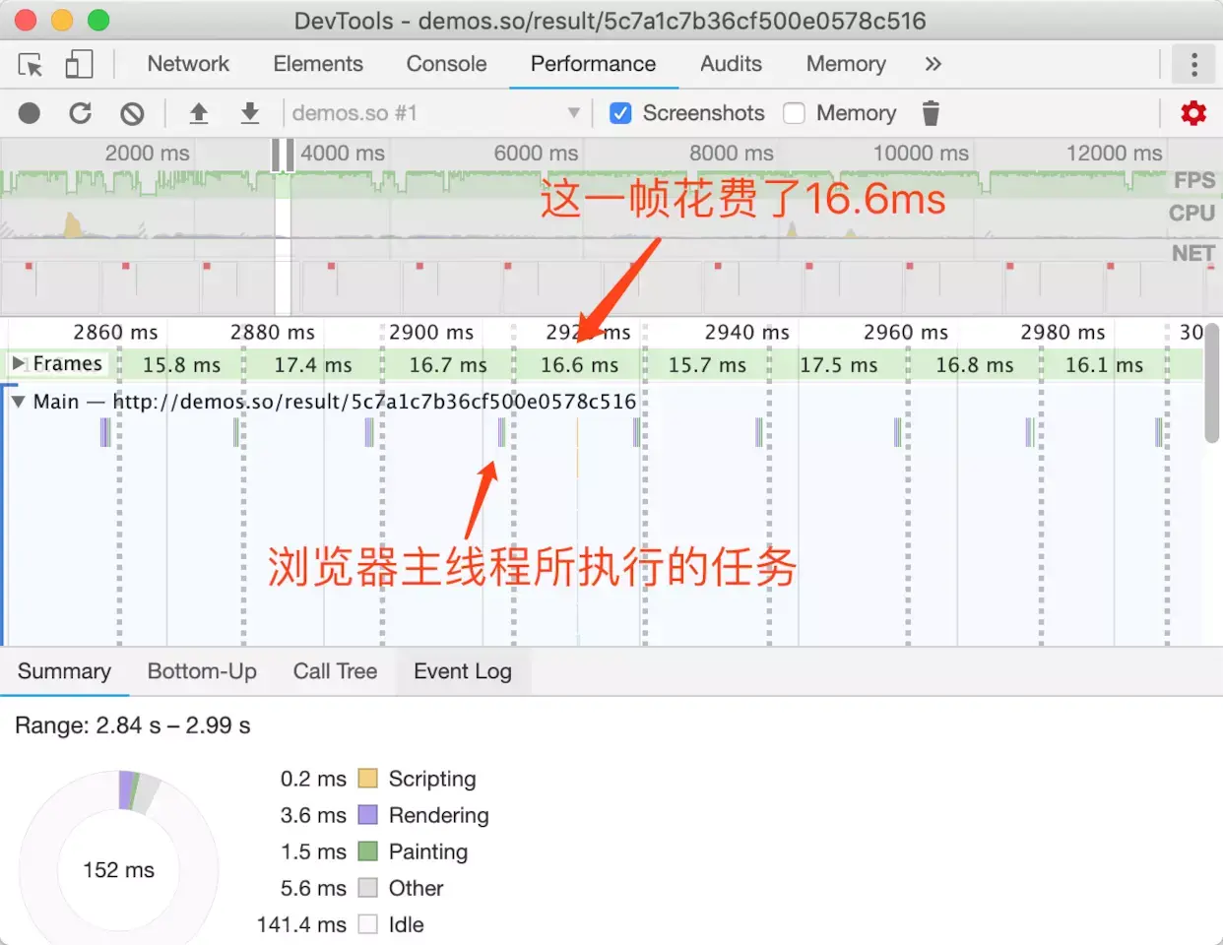Click the FPS overview label
Image resolution: width=1223 pixels, height=945 pixels.
coord(1194,180)
